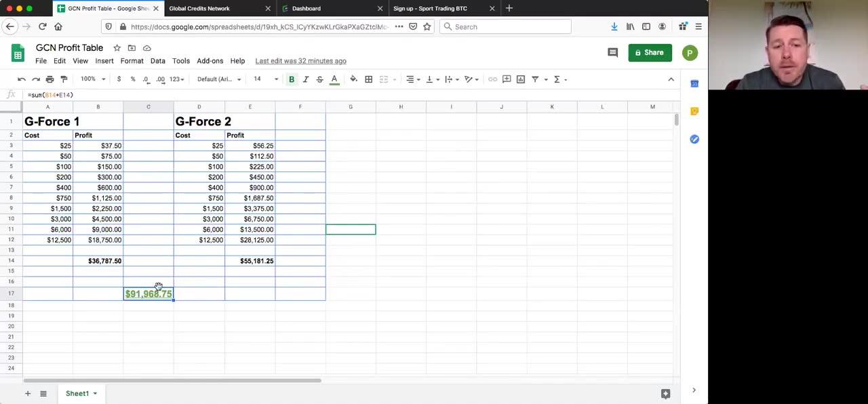
Task: Open the last edit history link
Action: [x=300, y=61]
